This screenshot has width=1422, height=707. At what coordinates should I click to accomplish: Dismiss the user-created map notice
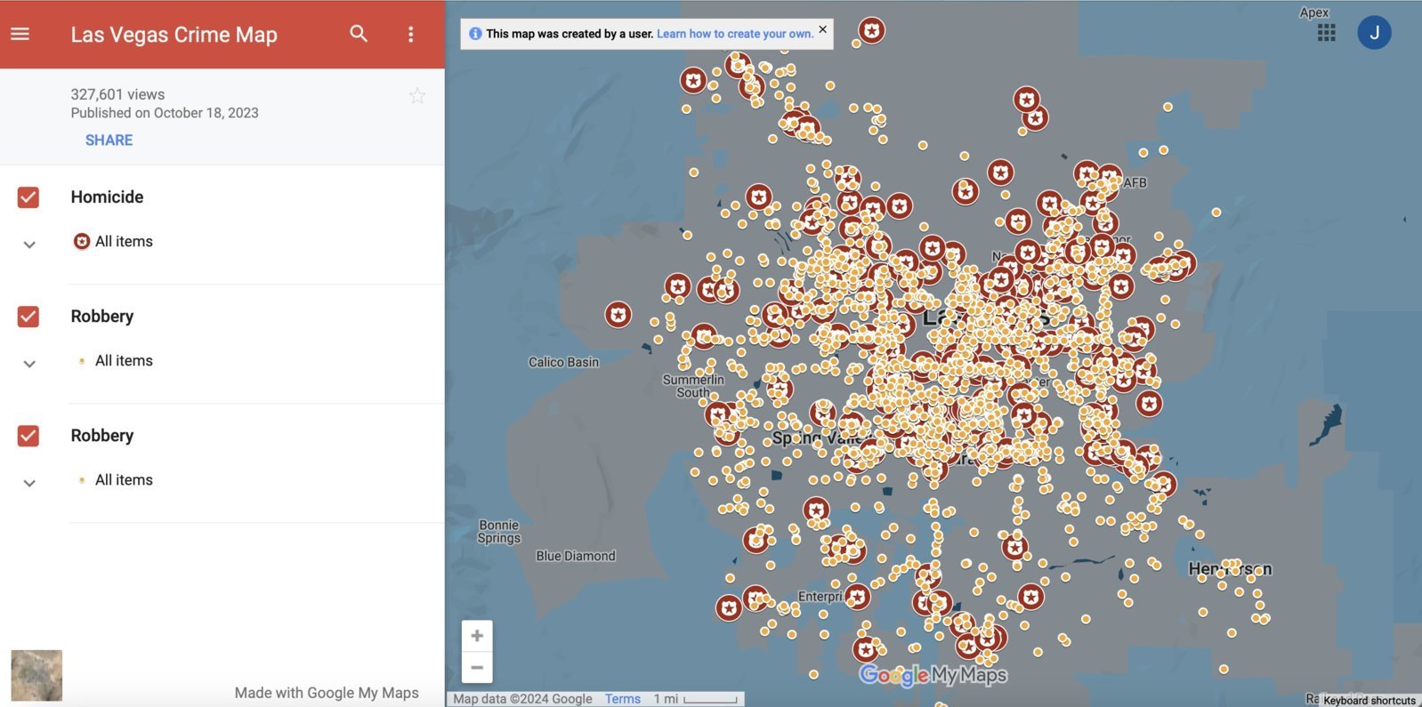823,29
